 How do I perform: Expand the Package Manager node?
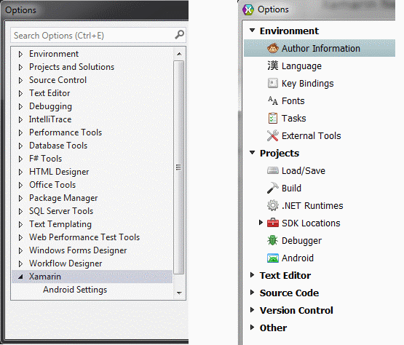tap(20, 198)
